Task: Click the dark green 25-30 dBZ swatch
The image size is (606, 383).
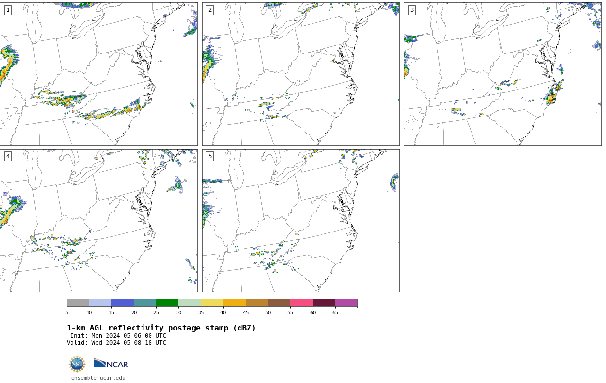Action: 167,303
